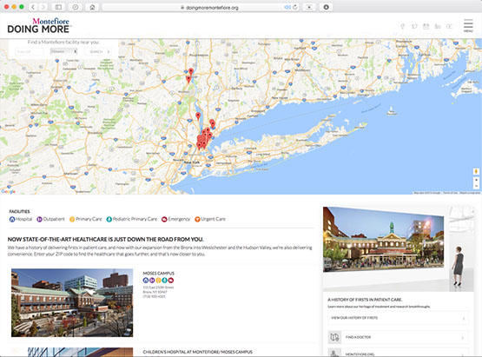Open map Terms of Use link

[x=450, y=193]
